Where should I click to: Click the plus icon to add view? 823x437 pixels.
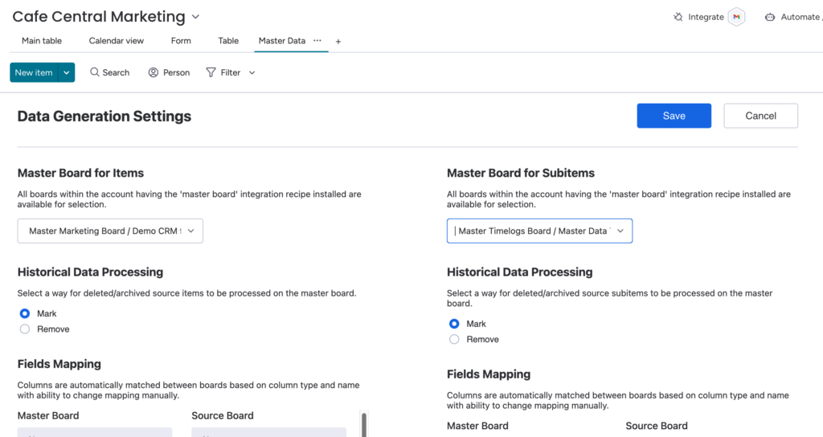click(x=338, y=42)
